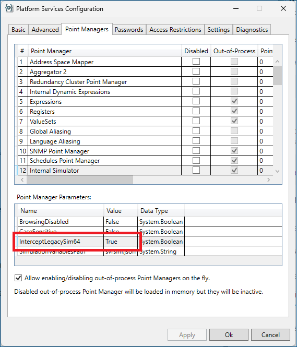The width and height of the screenshot is (297, 347).
Task: Click the horizontal scrollbar thumb
Action: point(80,180)
